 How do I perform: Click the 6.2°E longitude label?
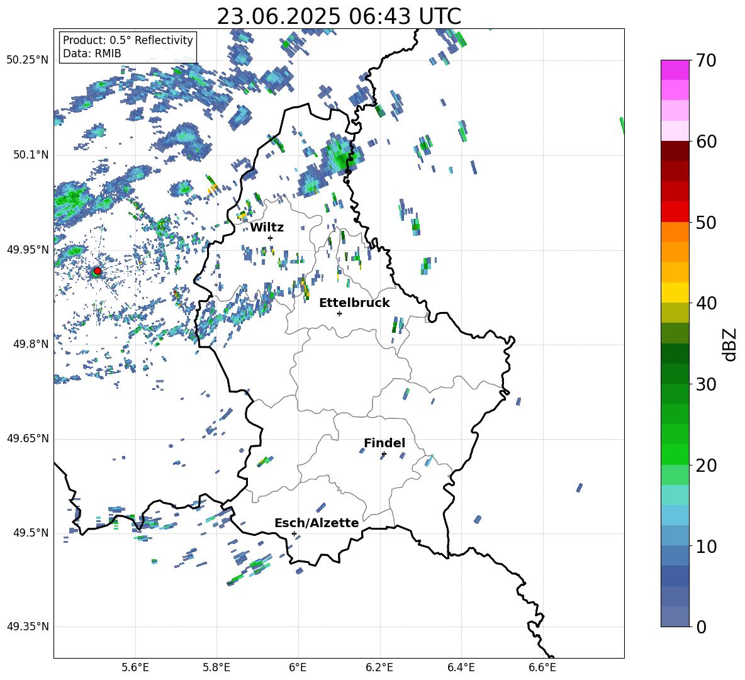tap(379, 667)
